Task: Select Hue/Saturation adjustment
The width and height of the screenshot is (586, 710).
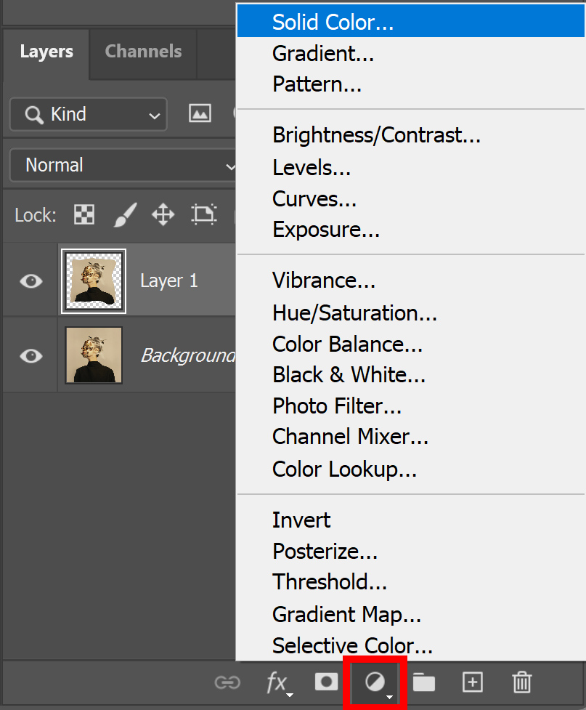Action: pos(354,313)
